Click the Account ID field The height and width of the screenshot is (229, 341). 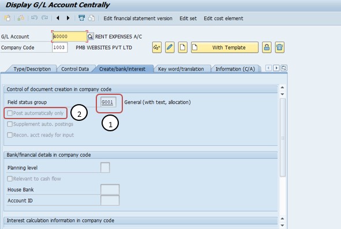pyautogui.click(x=110, y=201)
